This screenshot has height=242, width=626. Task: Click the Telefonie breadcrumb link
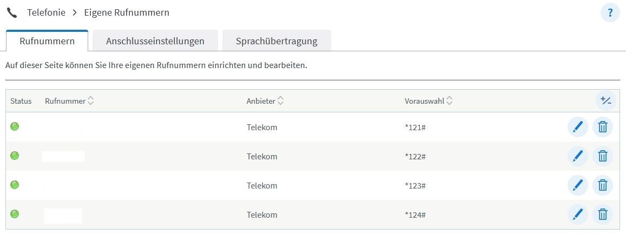pos(47,12)
